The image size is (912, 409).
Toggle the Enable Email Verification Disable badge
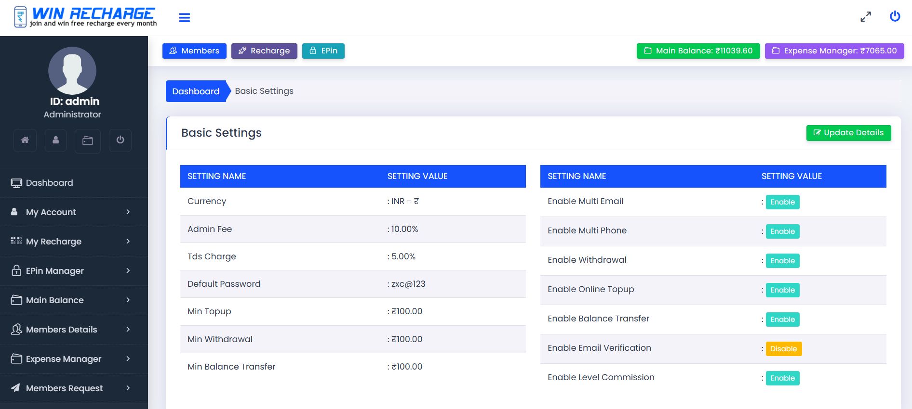click(x=783, y=349)
